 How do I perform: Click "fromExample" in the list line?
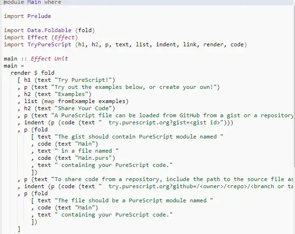(76, 101)
